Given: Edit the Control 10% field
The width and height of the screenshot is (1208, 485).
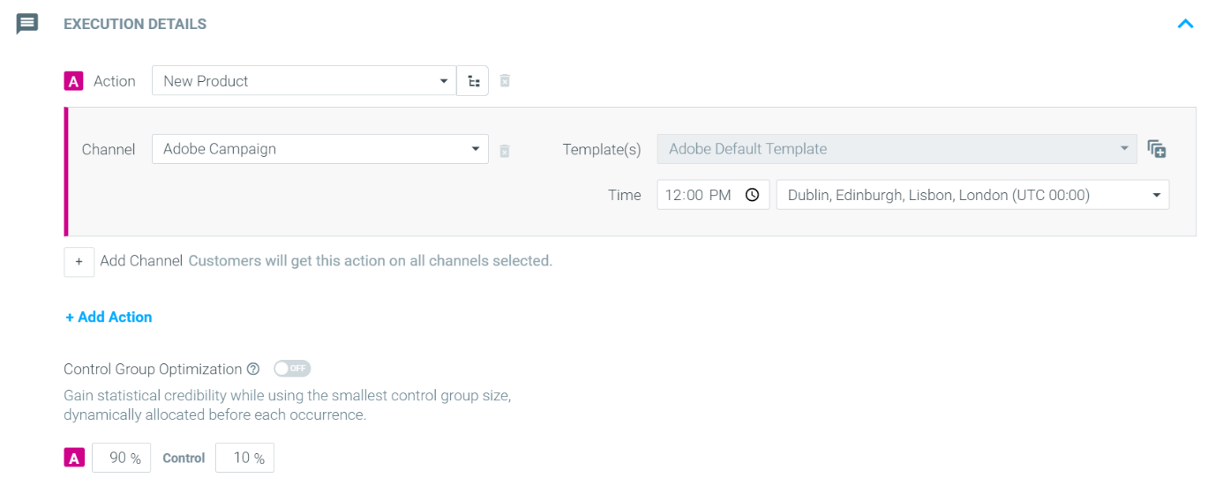Looking at the screenshot, I should point(244,458).
